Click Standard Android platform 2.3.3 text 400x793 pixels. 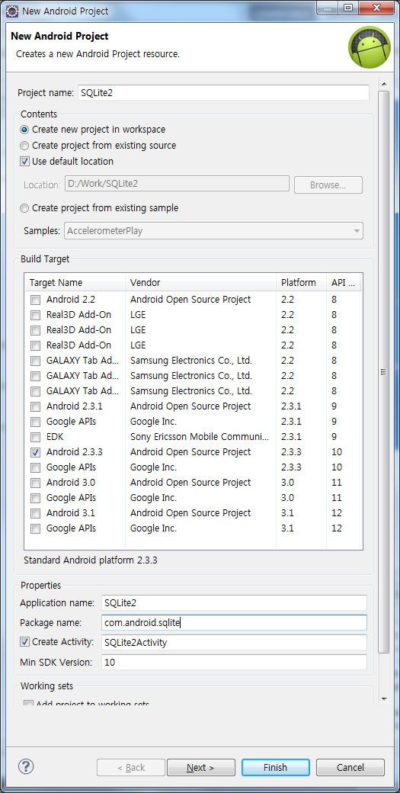(x=91, y=560)
